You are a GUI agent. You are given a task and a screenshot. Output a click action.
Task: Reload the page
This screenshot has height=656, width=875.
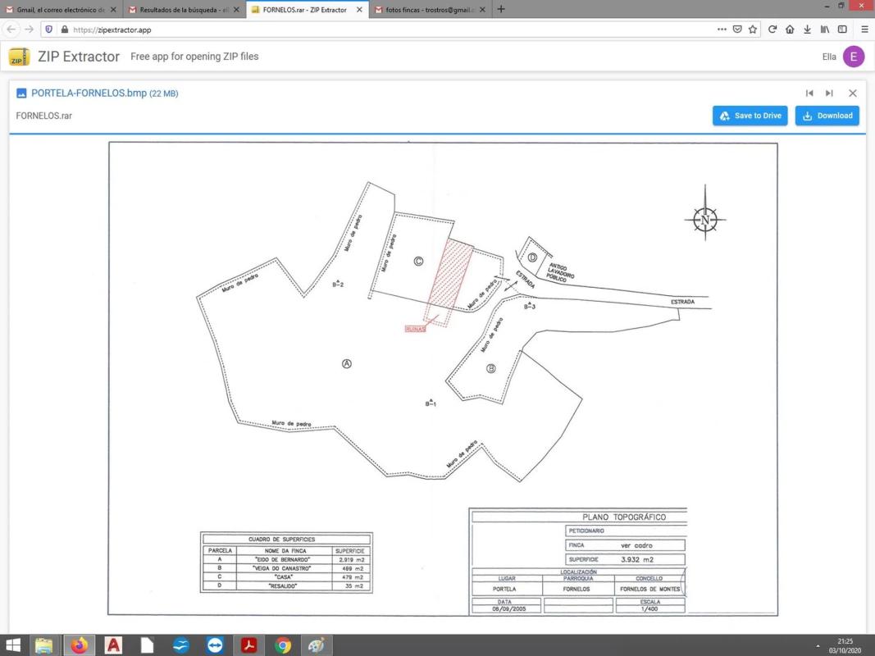(772, 30)
